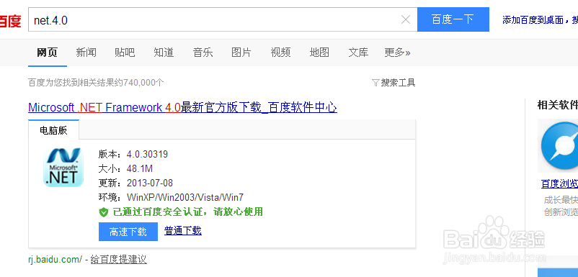
Task: Click the file size 48.1M text
Action: 140,169
